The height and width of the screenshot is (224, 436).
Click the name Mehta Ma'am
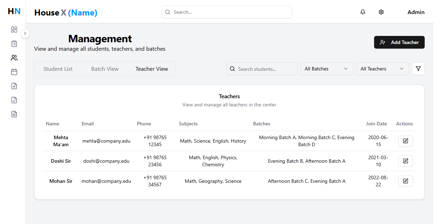[61, 141]
